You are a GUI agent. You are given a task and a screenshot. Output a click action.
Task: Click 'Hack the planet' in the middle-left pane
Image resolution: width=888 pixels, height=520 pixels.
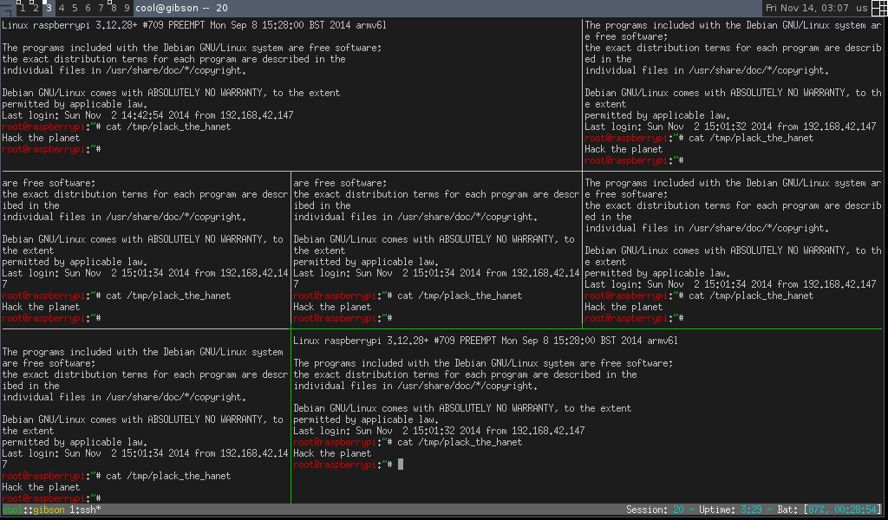coord(41,308)
